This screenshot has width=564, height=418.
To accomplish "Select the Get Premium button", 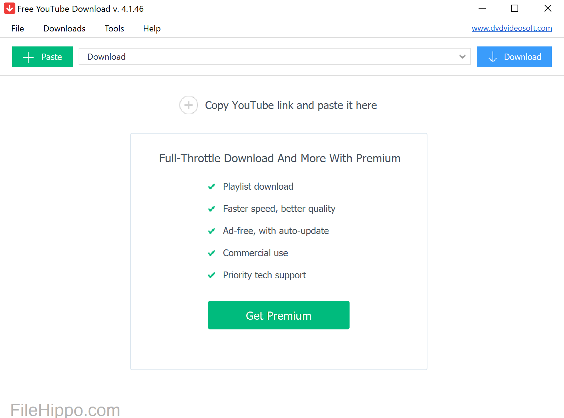I will coord(278,315).
